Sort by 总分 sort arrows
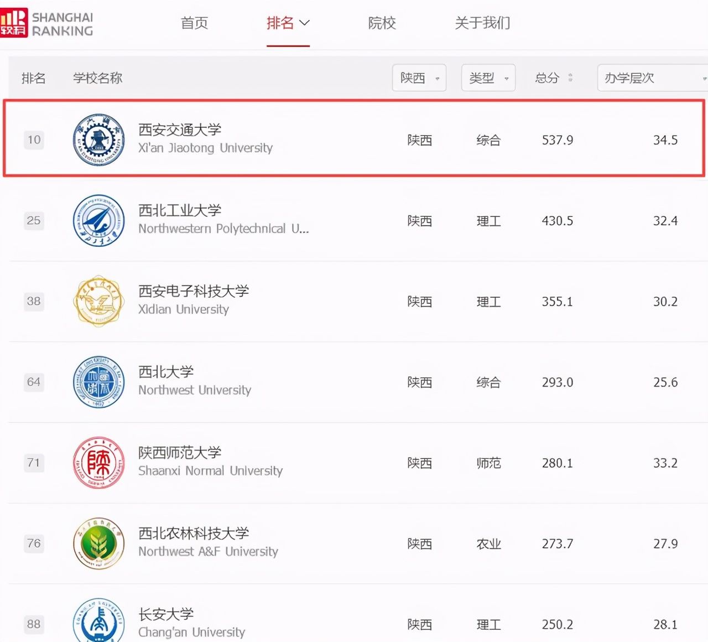This screenshot has height=642, width=708. 570,78
